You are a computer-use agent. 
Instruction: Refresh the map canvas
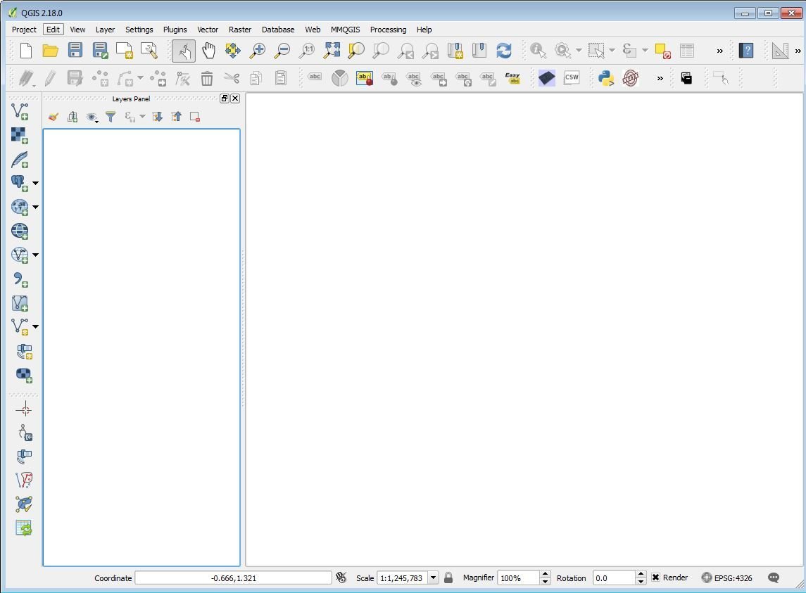504,51
